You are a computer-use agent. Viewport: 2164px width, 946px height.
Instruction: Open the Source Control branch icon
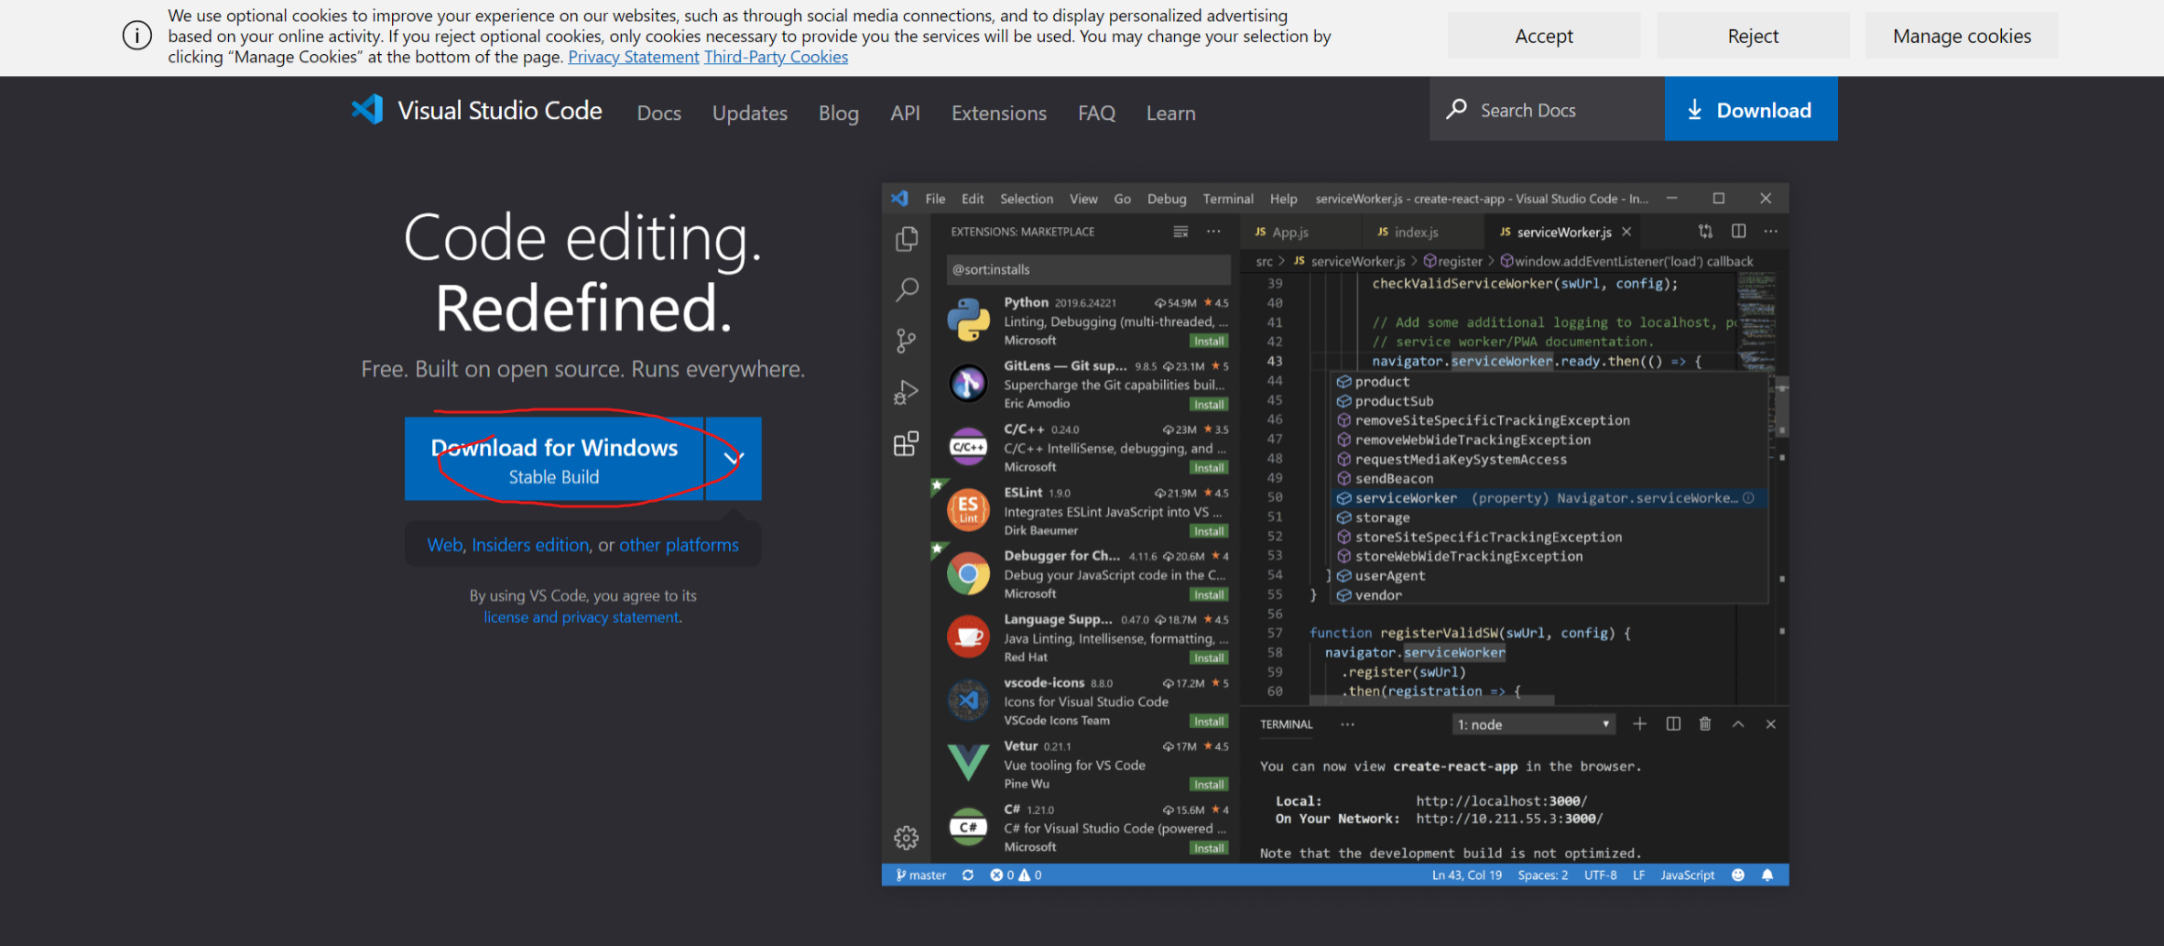point(906,342)
